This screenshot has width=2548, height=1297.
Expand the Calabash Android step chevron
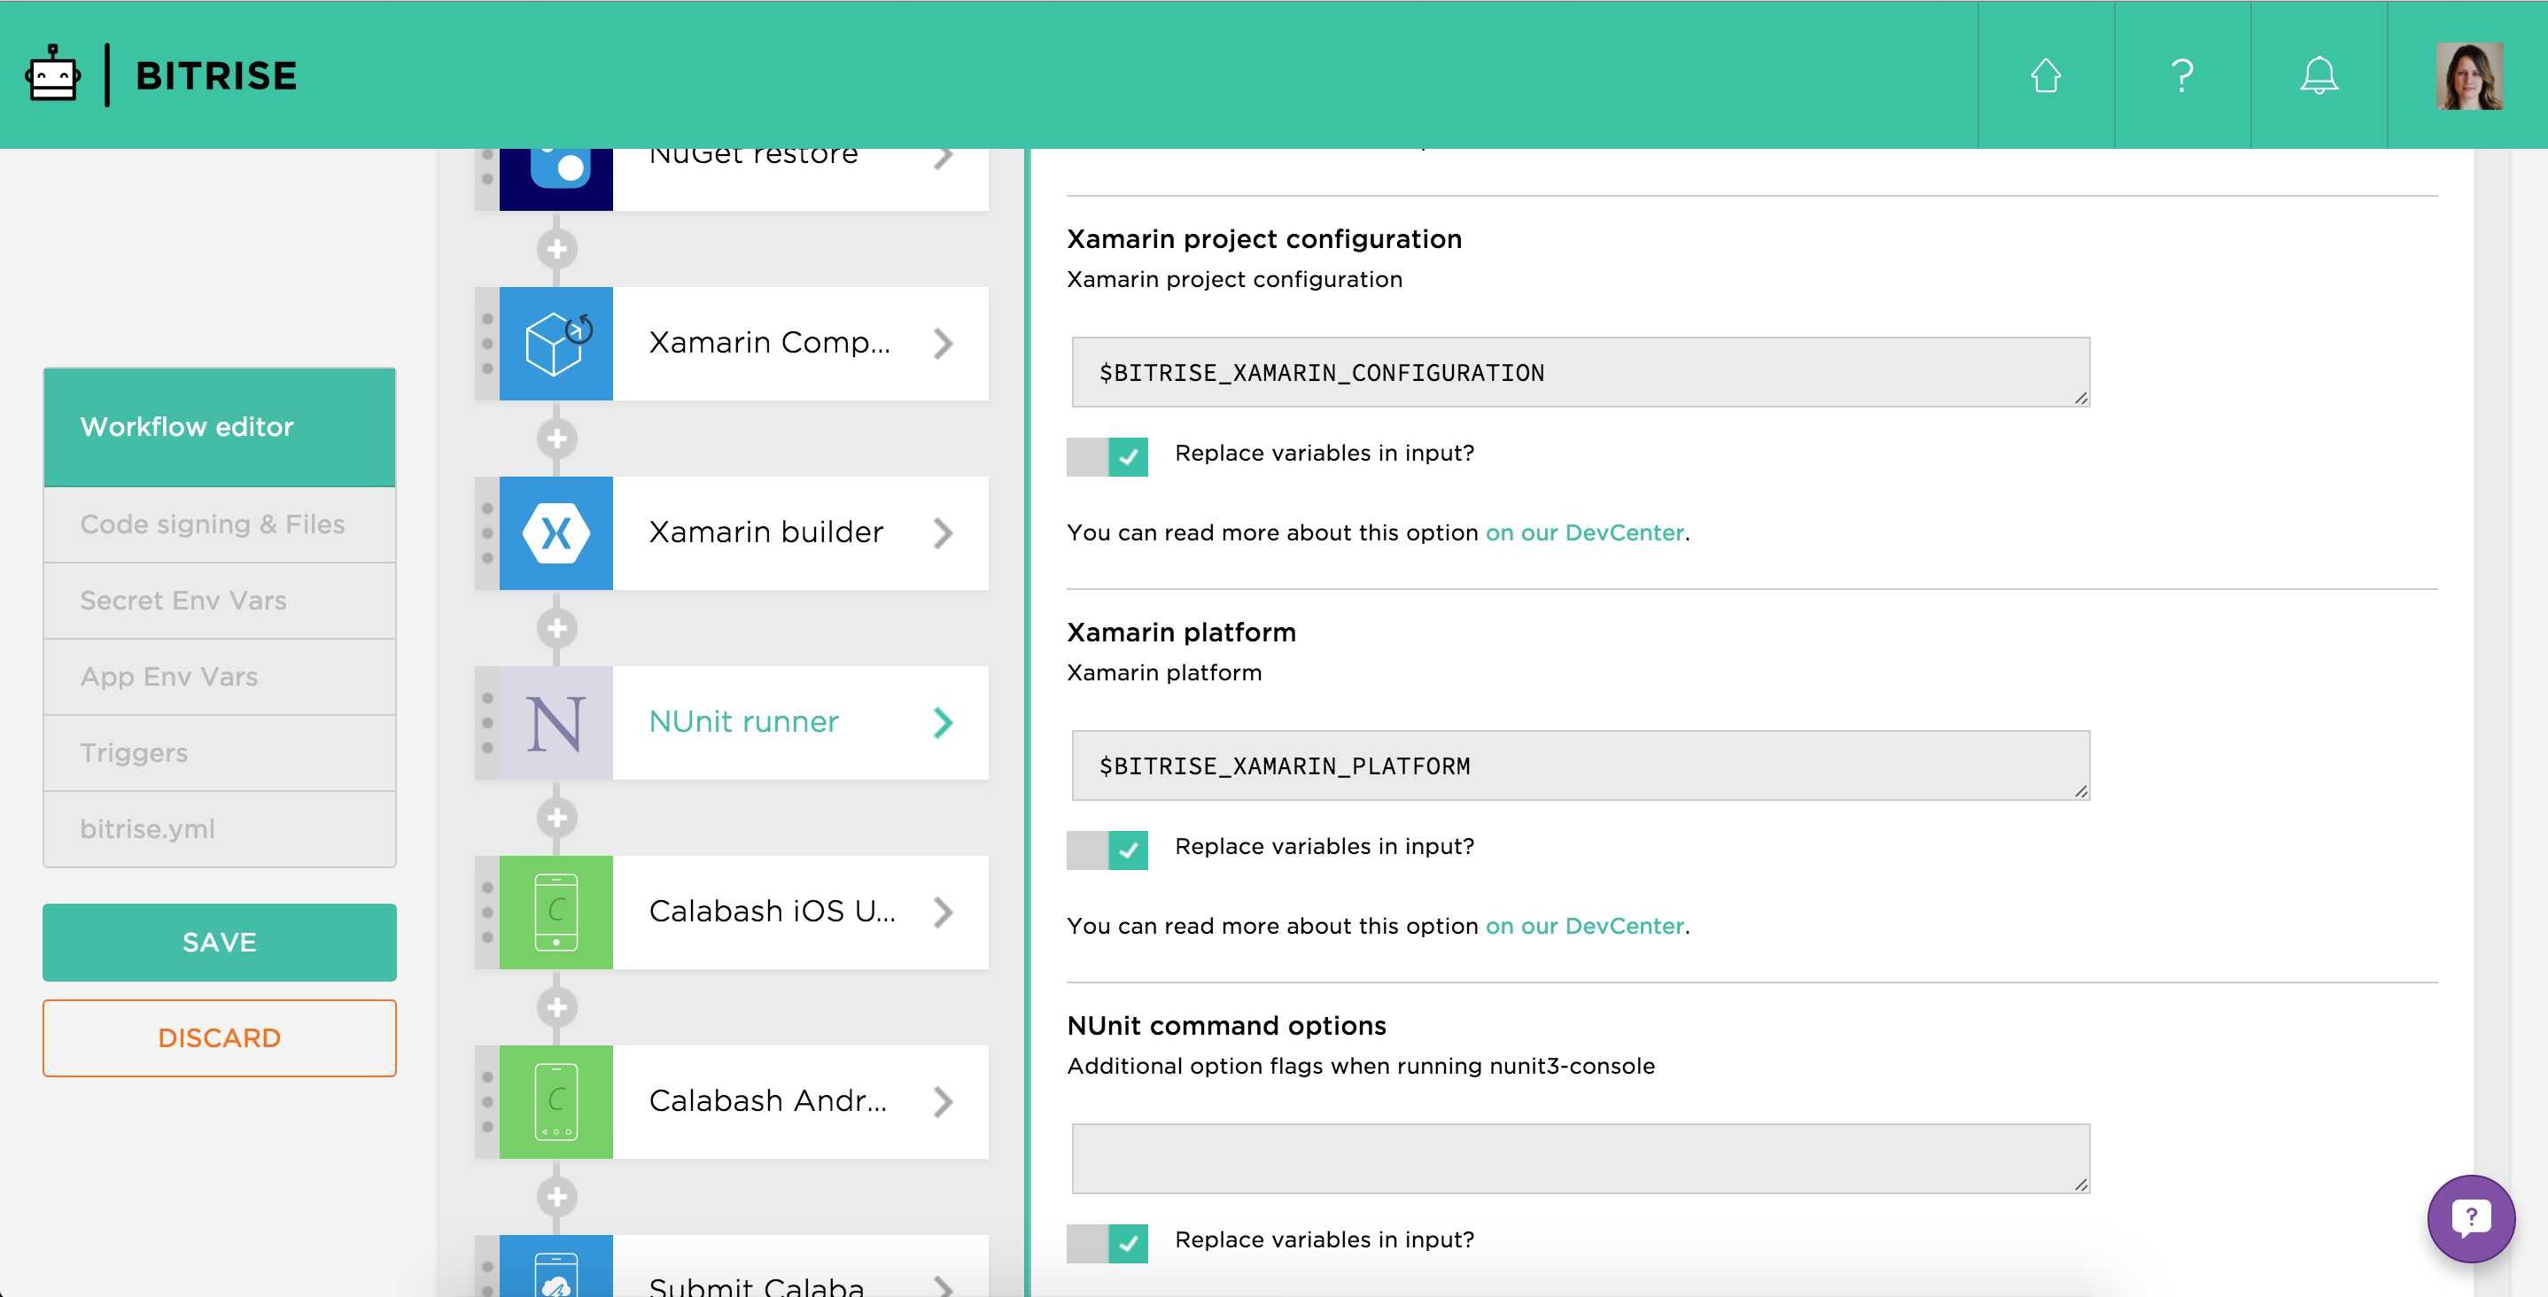point(943,1101)
